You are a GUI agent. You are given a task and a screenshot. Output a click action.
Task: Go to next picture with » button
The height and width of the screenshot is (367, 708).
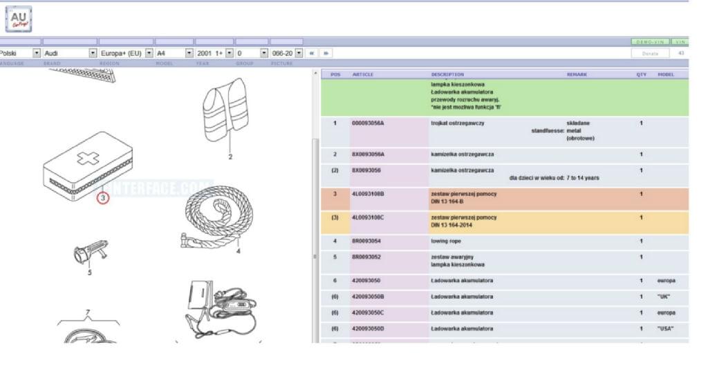point(326,53)
